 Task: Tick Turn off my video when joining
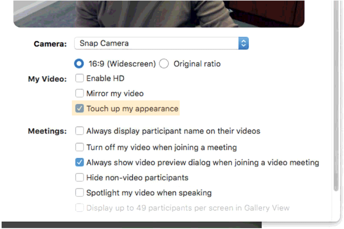(79, 147)
